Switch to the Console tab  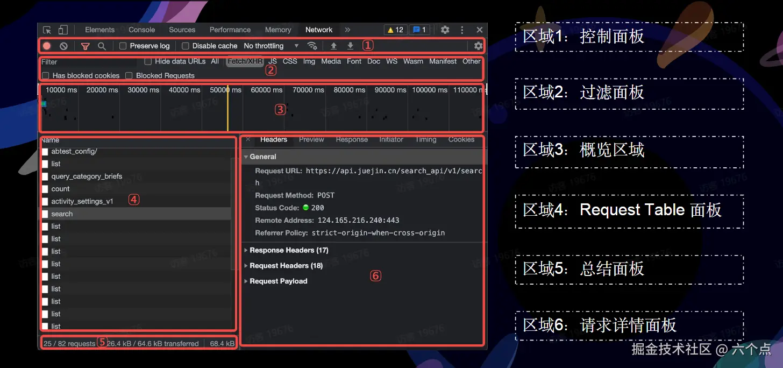141,30
